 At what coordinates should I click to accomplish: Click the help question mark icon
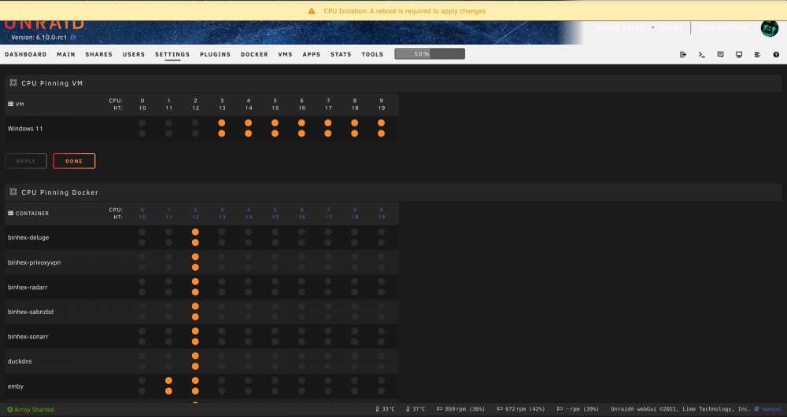(x=776, y=54)
